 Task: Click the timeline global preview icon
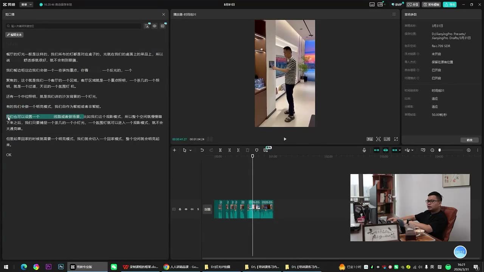tap(423, 150)
